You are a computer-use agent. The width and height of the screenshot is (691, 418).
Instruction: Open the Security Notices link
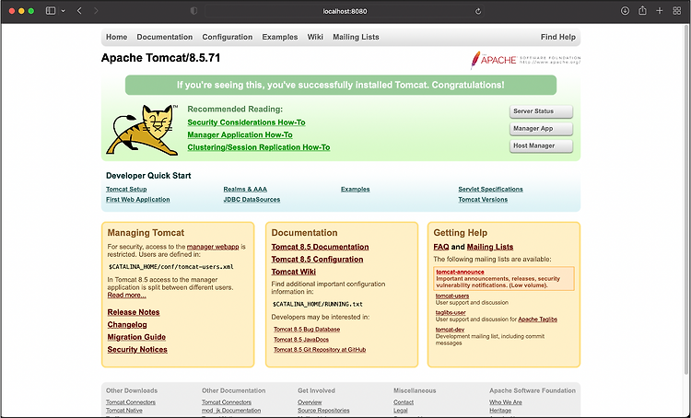[x=137, y=349]
